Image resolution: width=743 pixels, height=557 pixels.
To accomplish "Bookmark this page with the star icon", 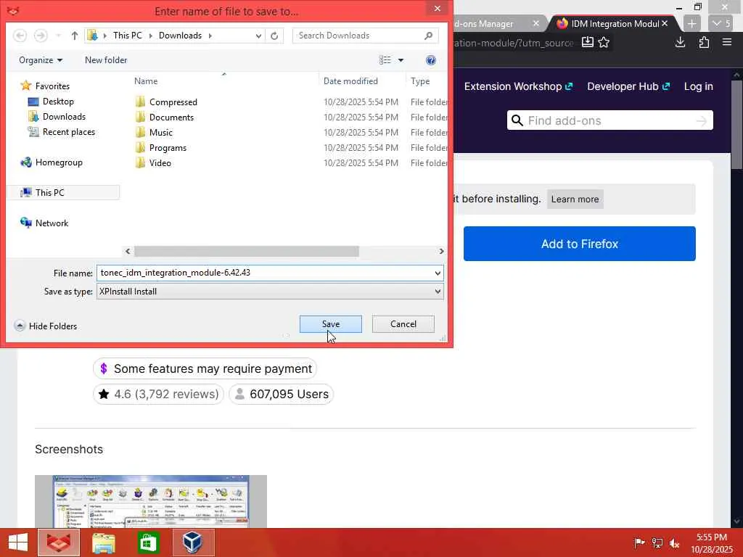I will (x=604, y=43).
